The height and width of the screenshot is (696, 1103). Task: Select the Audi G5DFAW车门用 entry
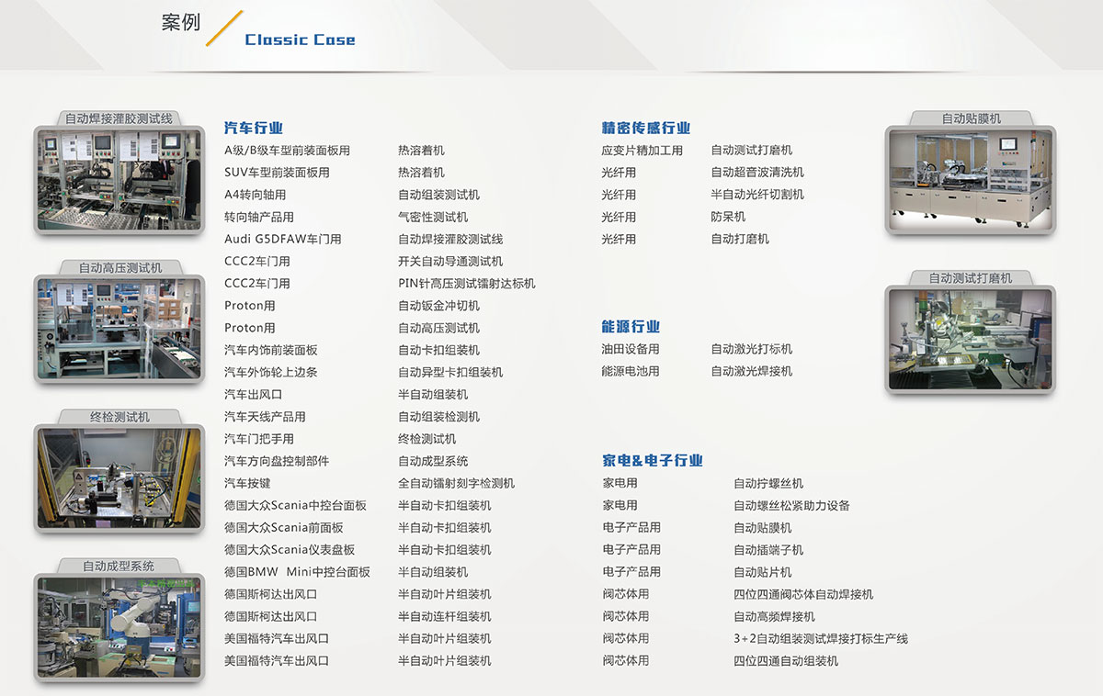[x=282, y=240]
